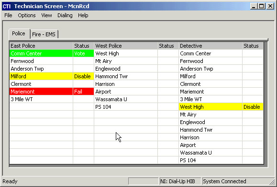Click the Ready status bar text
Viewport: 277px width, 187px height.
[x=10, y=181]
